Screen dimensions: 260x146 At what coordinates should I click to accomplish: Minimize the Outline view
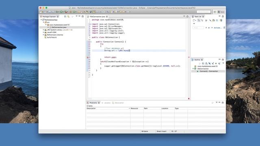tap(219, 59)
